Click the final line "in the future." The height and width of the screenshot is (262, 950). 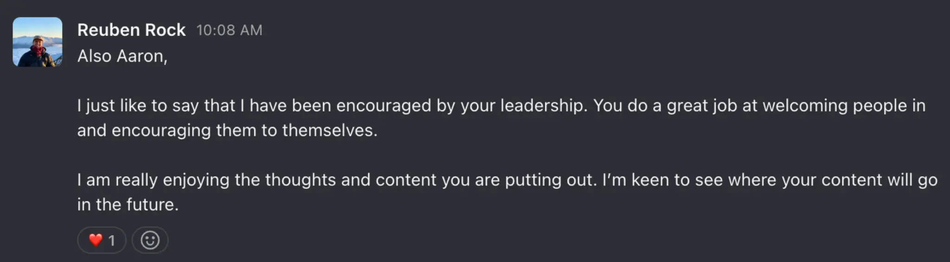point(128,204)
